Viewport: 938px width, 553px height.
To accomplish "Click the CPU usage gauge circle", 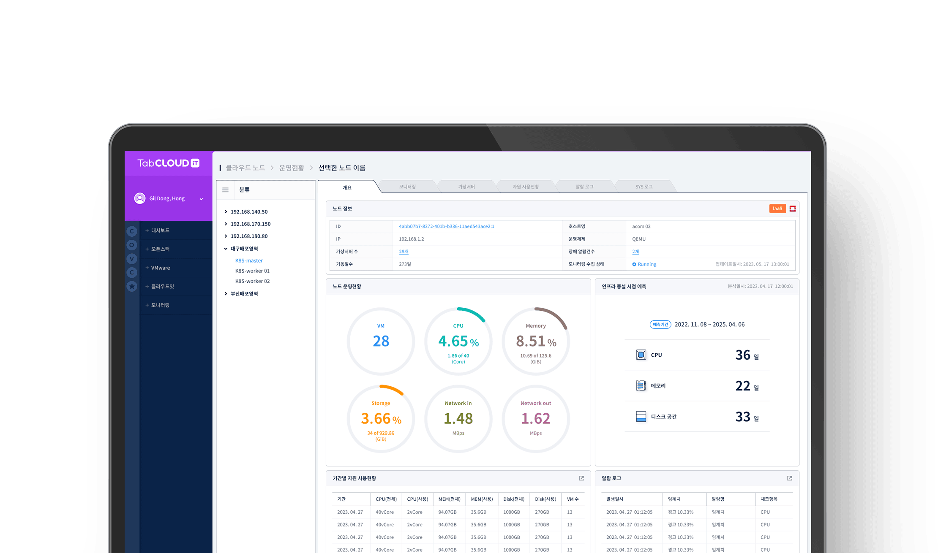I will [x=458, y=341].
